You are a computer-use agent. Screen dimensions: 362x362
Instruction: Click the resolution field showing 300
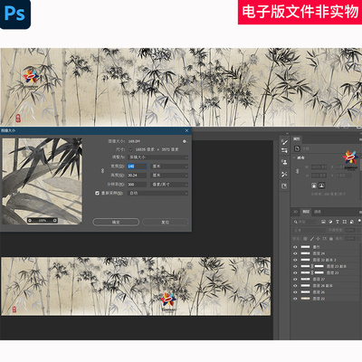pyautogui.click(x=138, y=185)
